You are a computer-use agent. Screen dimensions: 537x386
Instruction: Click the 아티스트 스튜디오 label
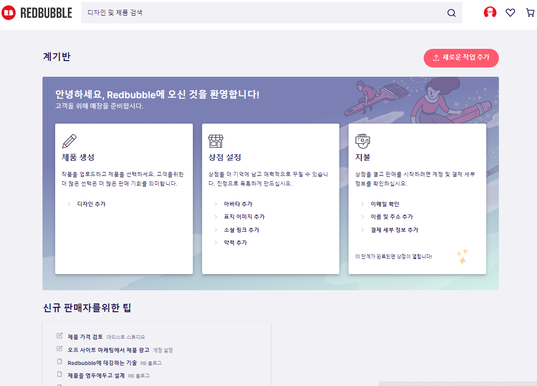[x=125, y=337]
